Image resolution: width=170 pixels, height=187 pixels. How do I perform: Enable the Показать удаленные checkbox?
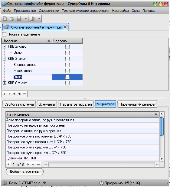(x=4, y=34)
